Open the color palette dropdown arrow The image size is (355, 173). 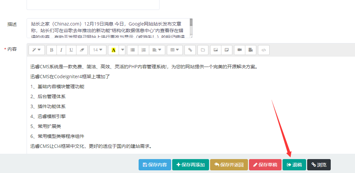122,50
